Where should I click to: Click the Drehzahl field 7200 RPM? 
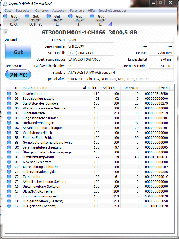(x=161, y=53)
